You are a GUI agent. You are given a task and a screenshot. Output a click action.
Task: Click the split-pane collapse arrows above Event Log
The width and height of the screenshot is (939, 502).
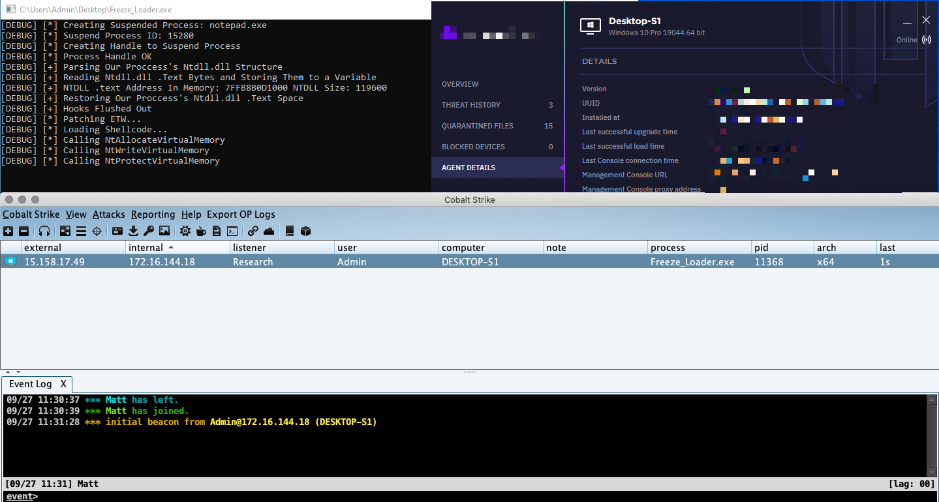pos(13,372)
